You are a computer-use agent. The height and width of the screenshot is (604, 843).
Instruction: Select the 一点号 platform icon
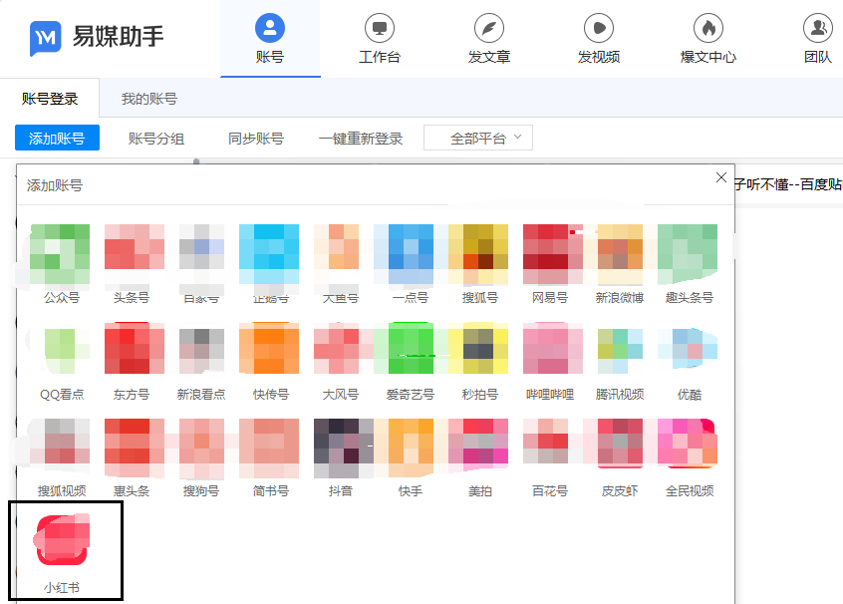pos(411,254)
